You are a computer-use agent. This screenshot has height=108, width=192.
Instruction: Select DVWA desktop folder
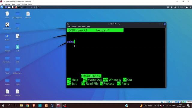click(7, 82)
